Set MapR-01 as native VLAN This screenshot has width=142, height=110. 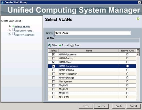click(127, 85)
